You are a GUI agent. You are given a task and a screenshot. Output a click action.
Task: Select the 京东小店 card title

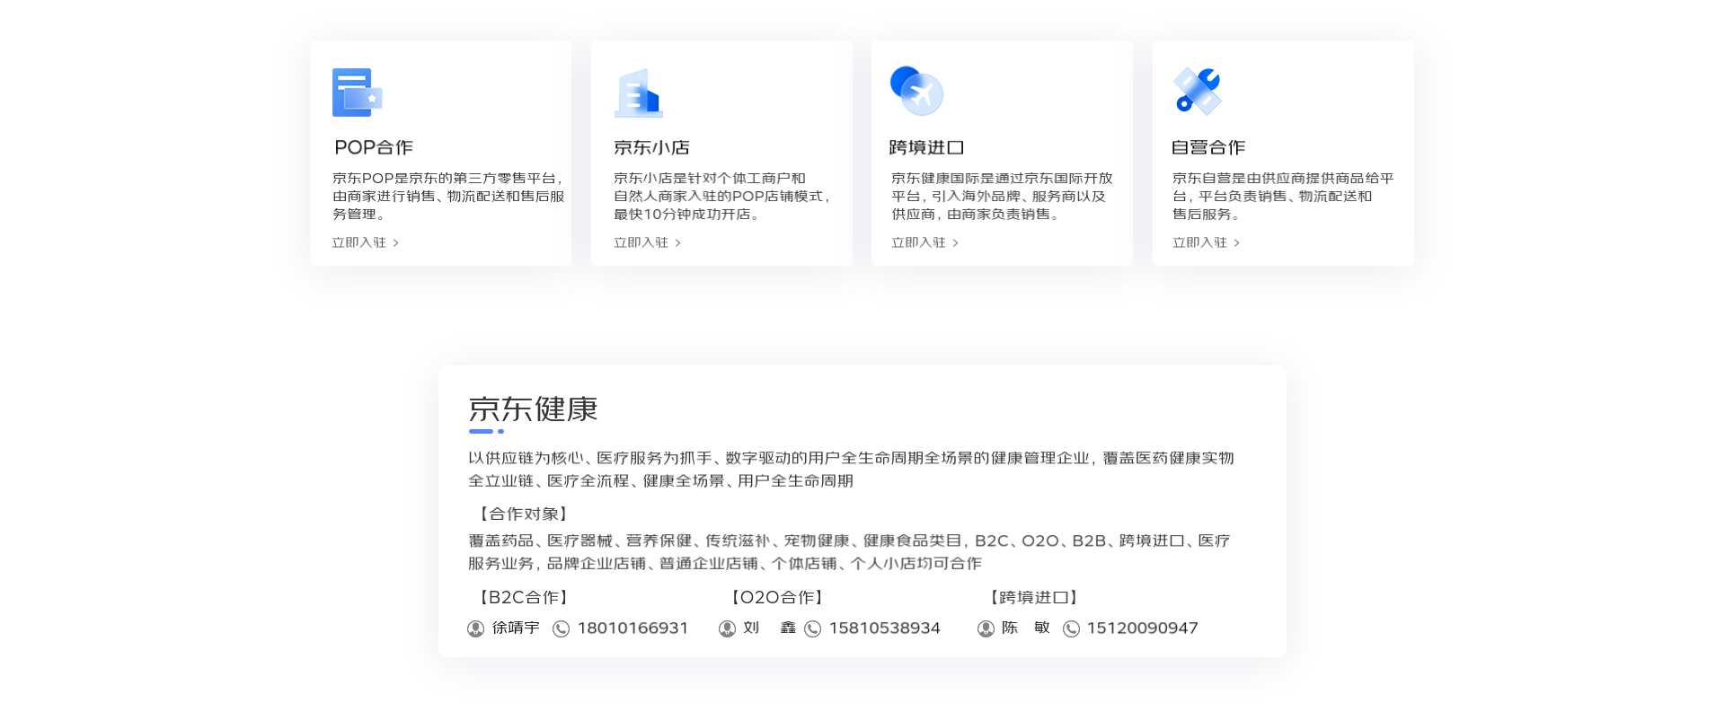point(651,147)
